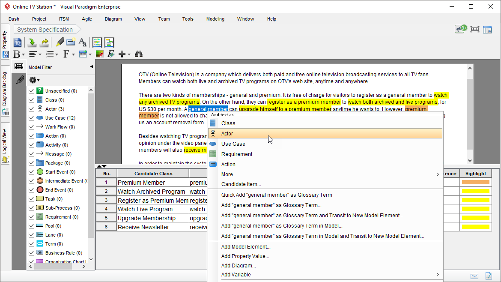Open the insert table dropdown arrow
Image resolution: width=501 pixels, height=282 pixels.
[x=90, y=55]
